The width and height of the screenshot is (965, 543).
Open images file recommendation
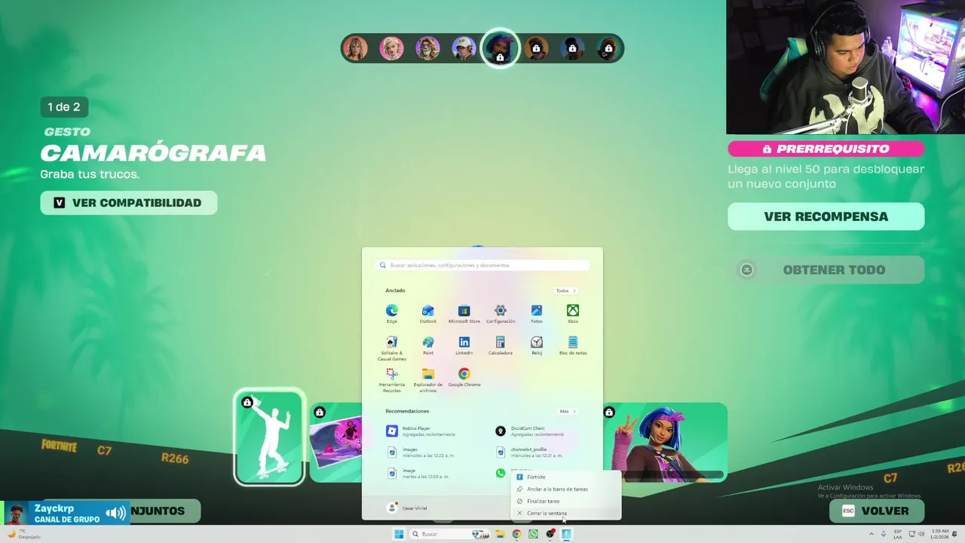tap(422, 452)
